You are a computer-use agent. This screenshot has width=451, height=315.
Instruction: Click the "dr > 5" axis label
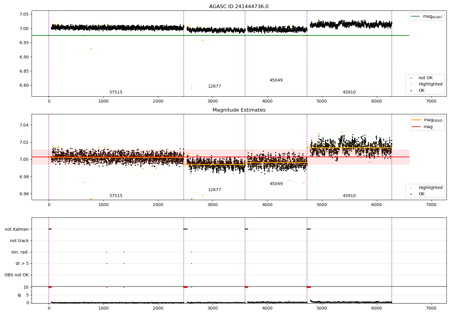tap(22, 263)
